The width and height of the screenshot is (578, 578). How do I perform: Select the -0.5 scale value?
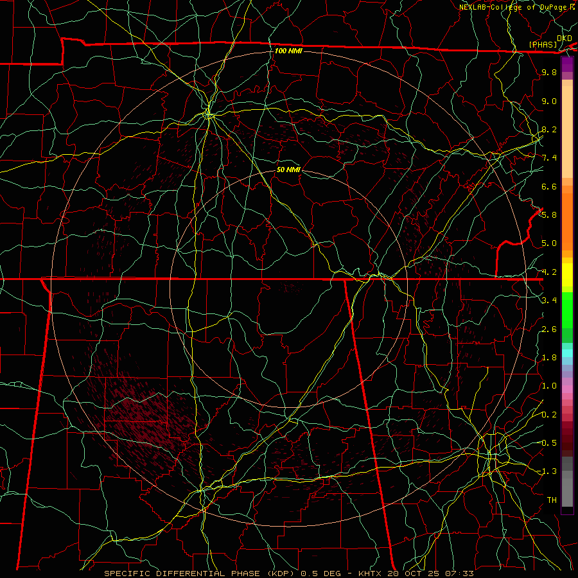[547, 443]
